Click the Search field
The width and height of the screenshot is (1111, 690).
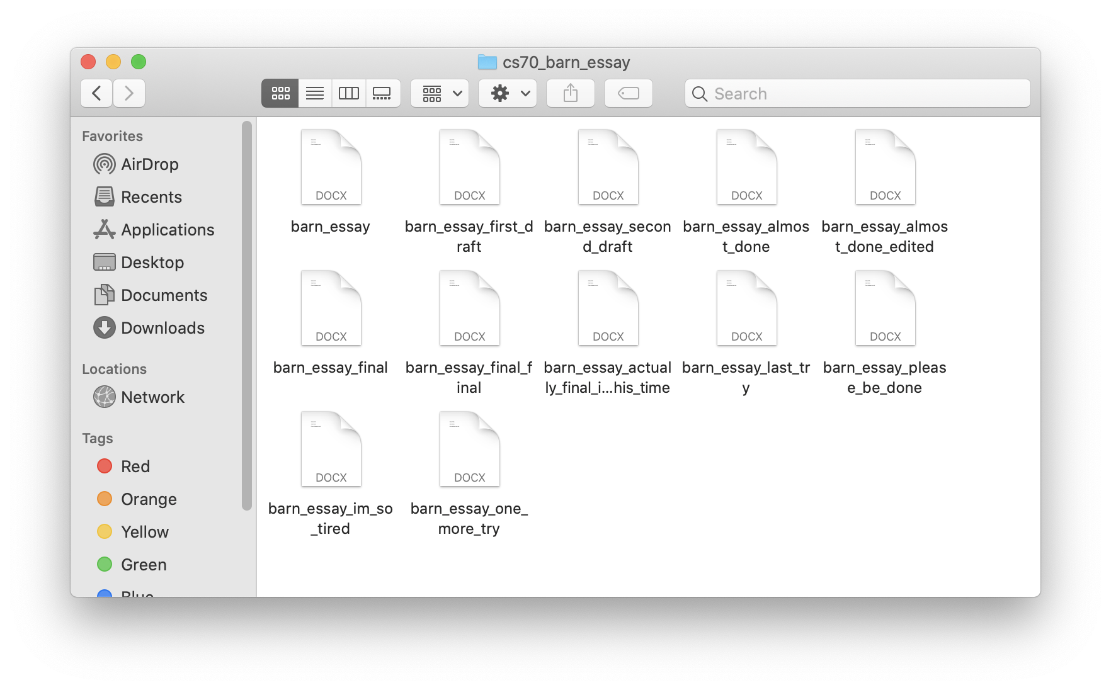[x=857, y=93]
